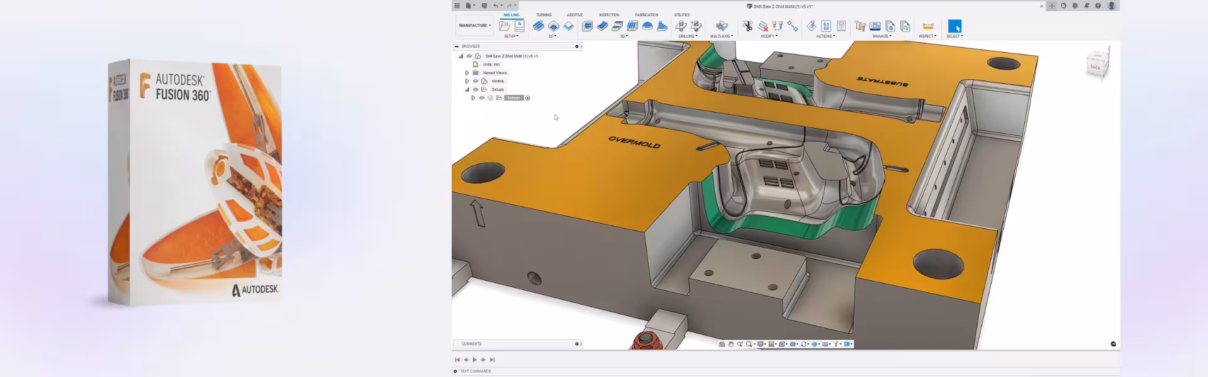Collapse the Setups node
The width and height of the screenshot is (1208, 377).
[x=467, y=89]
